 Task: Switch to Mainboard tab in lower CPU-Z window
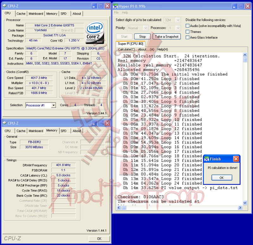pos(36,131)
